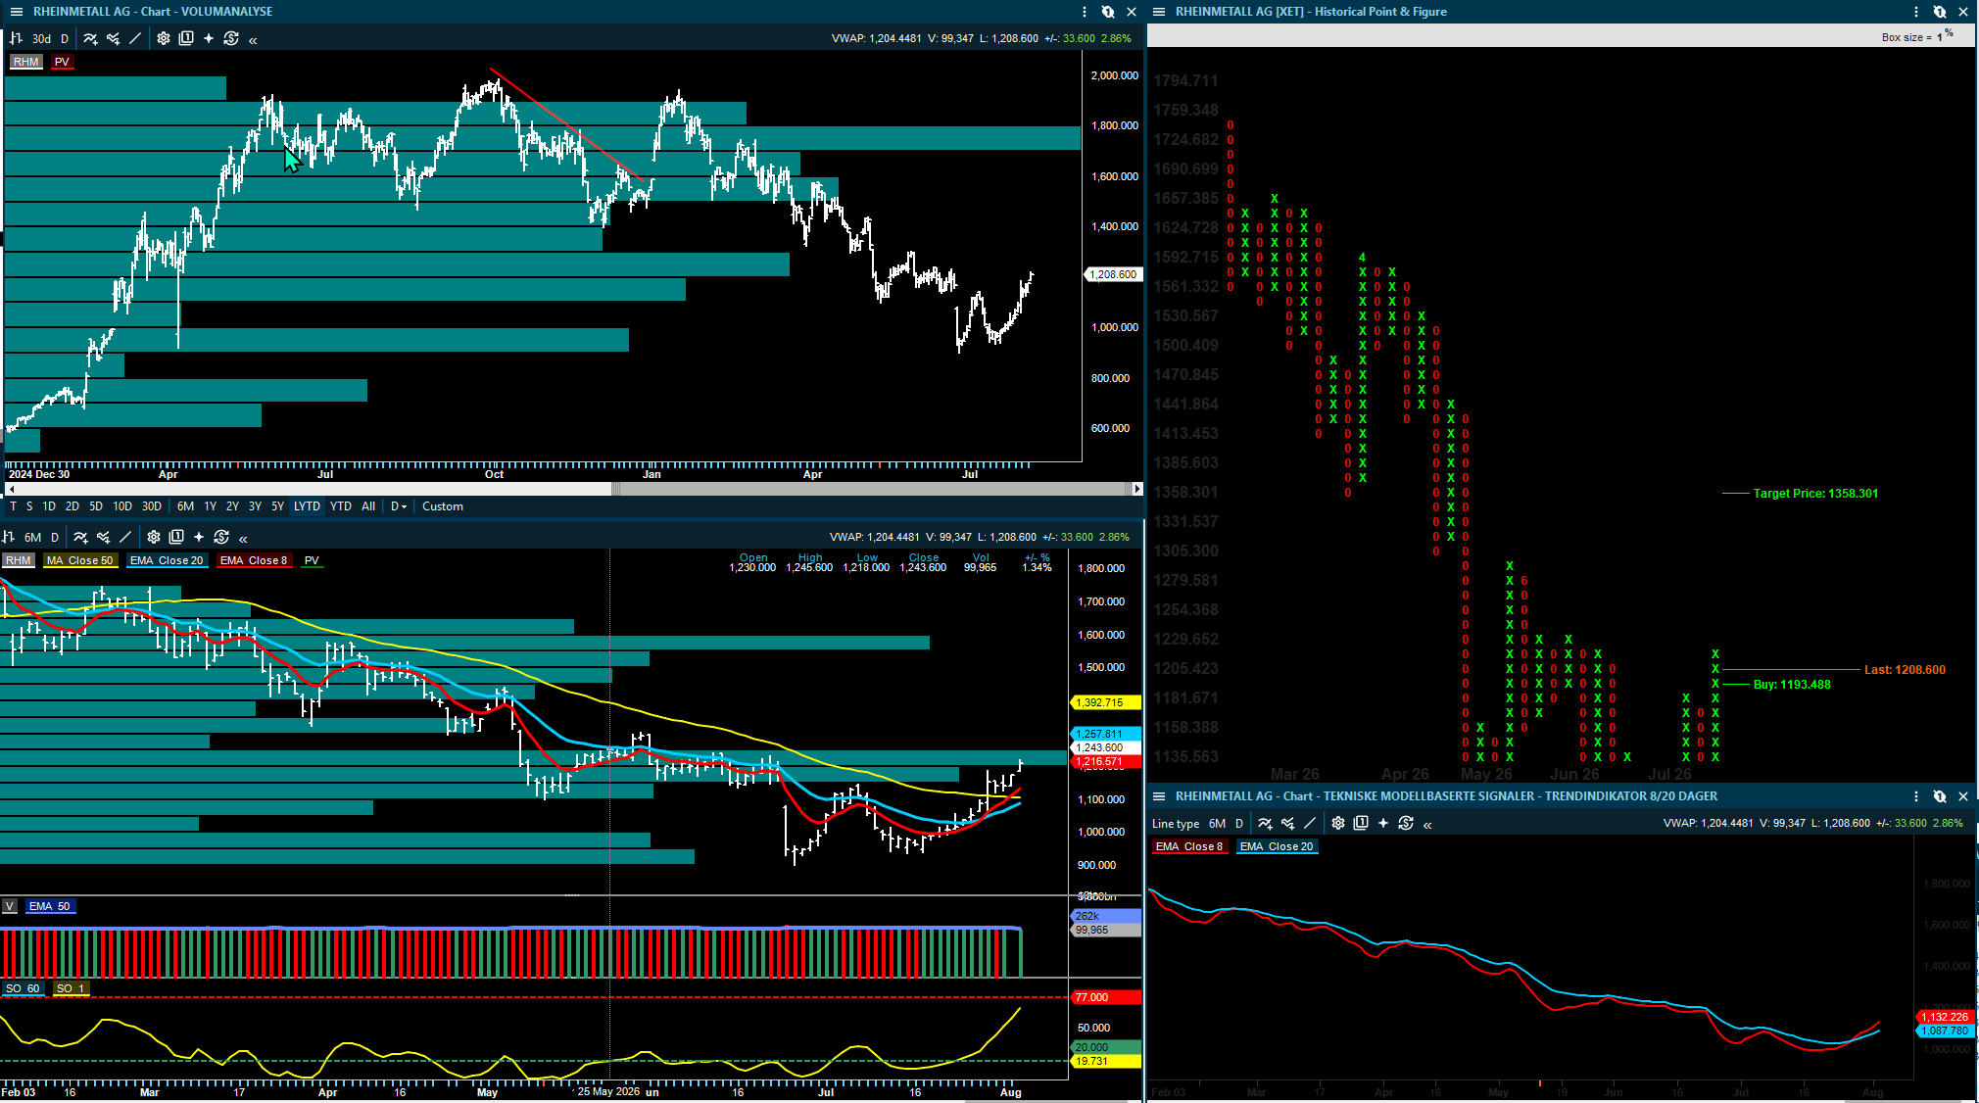Click crosshair star icon in TRENDINDIKATOR toolbar

pos(1383,824)
